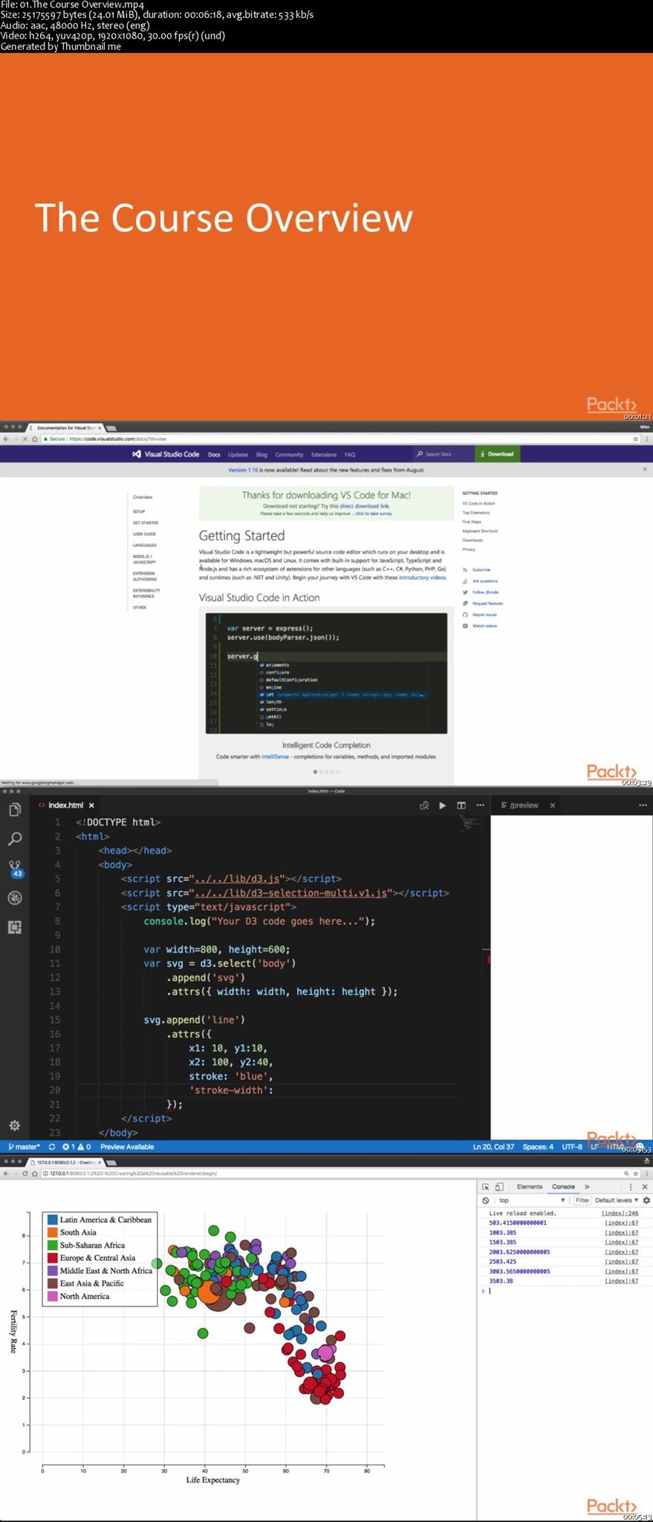Click the Ln 20, Col 37 status item
653x1522 pixels.
click(493, 1147)
